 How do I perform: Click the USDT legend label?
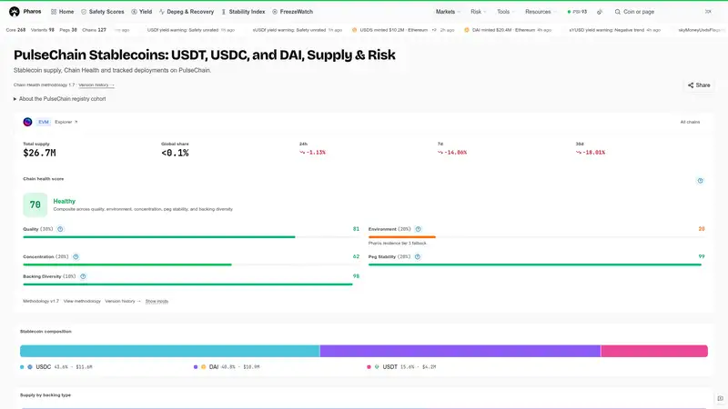pos(390,367)
